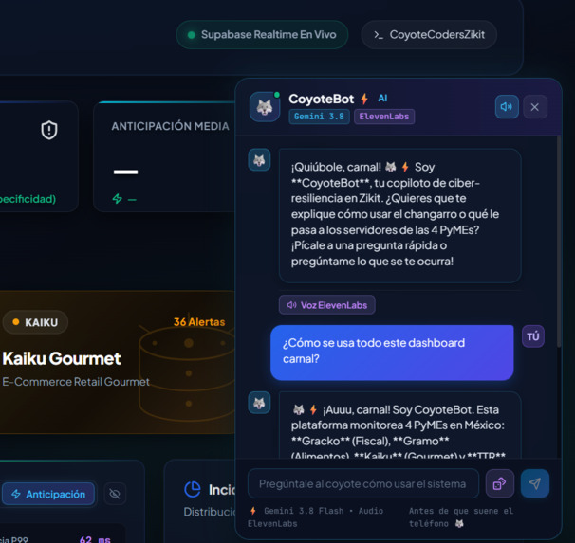Click the chat panel vertical scrollbar

[559, 242]
